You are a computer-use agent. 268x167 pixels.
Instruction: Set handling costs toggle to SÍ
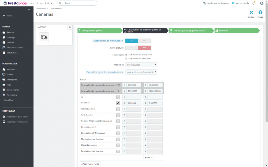[132, 41]
